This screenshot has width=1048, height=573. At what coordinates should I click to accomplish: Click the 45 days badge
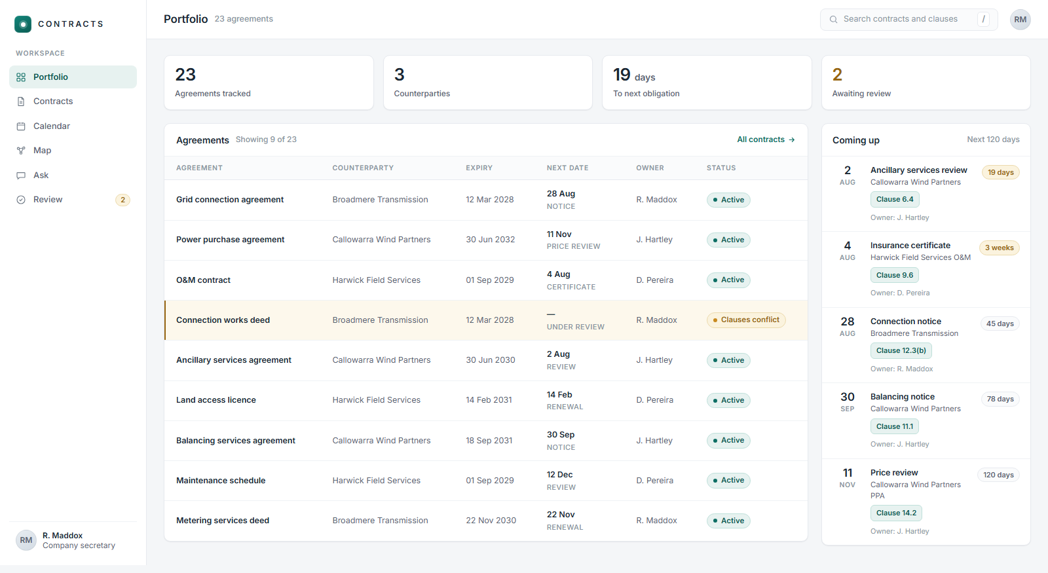pyautogui.click(x=1000, y=324)
